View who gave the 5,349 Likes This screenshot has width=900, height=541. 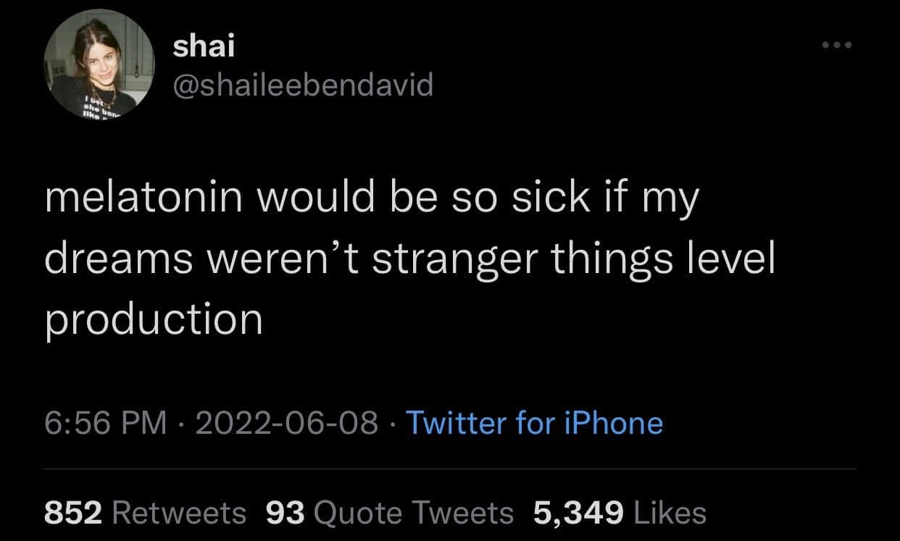pyautogui.click(x=620, y=513)
